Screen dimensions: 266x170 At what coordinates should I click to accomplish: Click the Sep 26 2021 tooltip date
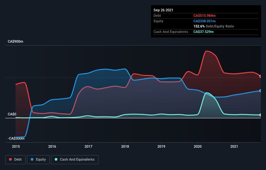[x=163, y=10]
